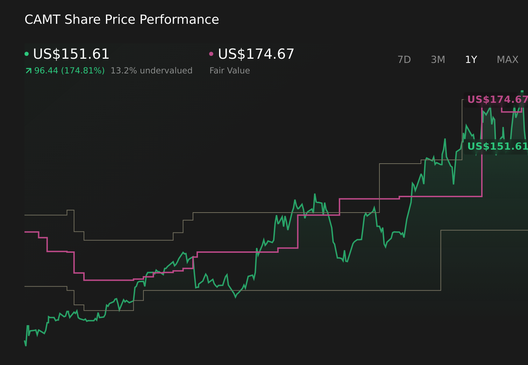Screen dimensions: 528x365
Task: Click the pink Fair Value legend dot
Action: pyautogui.click(x=211, y=53)
